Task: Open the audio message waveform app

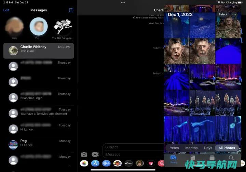Action: (106, 163)
